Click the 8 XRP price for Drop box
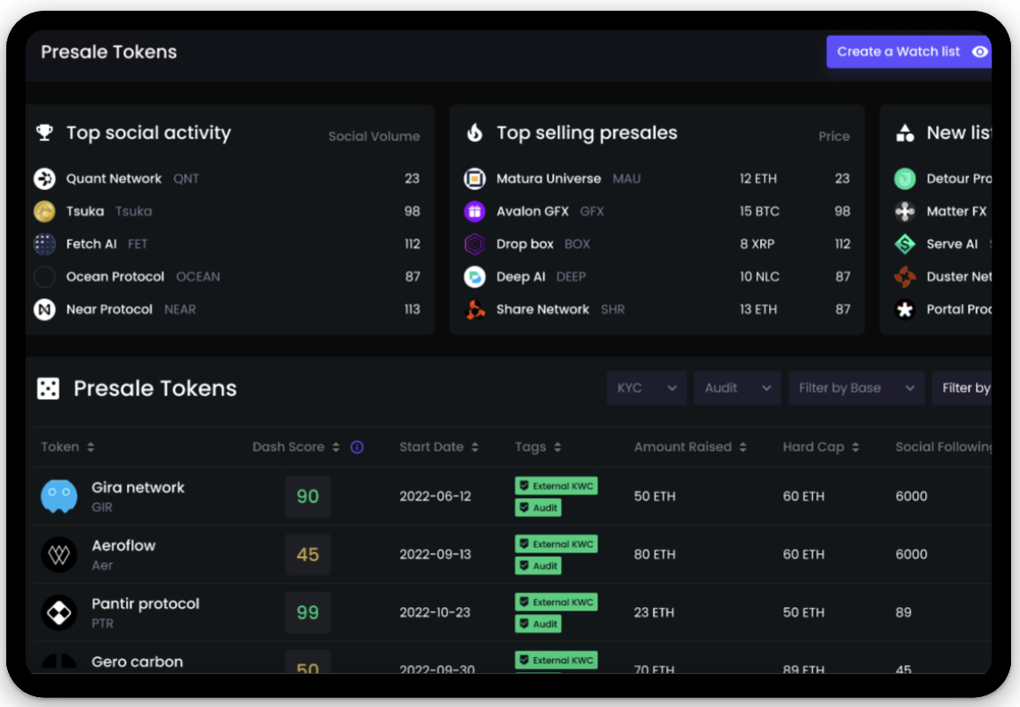This screenshot has width=1020, height=707. [757, 244]
